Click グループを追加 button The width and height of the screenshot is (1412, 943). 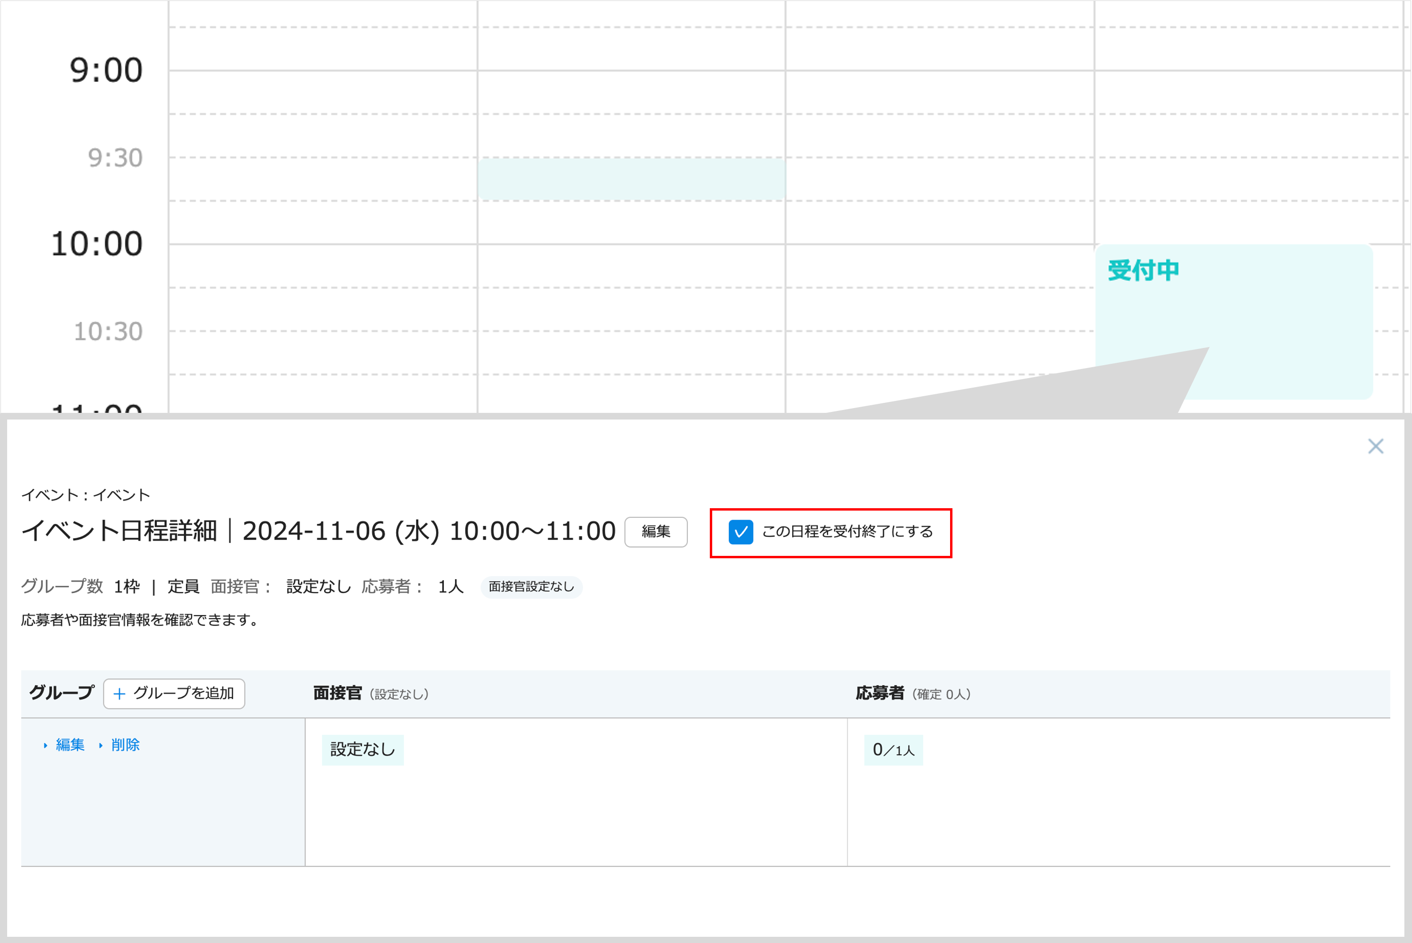click(174, 693)
